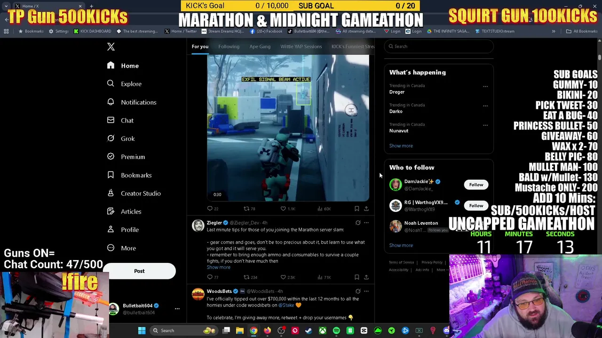Switch to KICK's Funniest Streamers tab
Viewport: 602px width, 338px height.
coord(353,46)
